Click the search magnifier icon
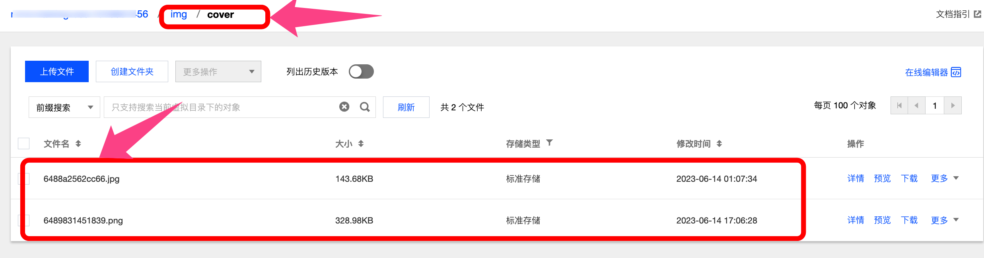Viewport: 984px width, 258px height. (x=365, y=107)
